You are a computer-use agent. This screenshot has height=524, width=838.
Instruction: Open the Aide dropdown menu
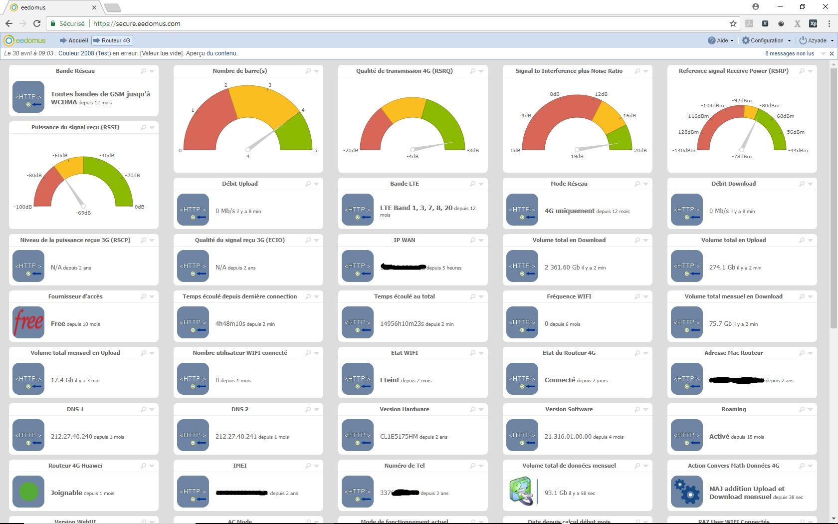point(721,40)
